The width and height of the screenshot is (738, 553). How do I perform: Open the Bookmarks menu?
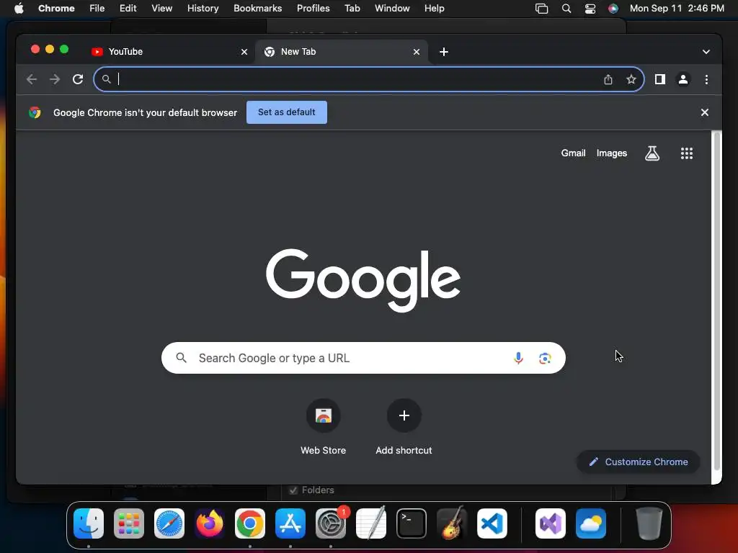(257, 9)
